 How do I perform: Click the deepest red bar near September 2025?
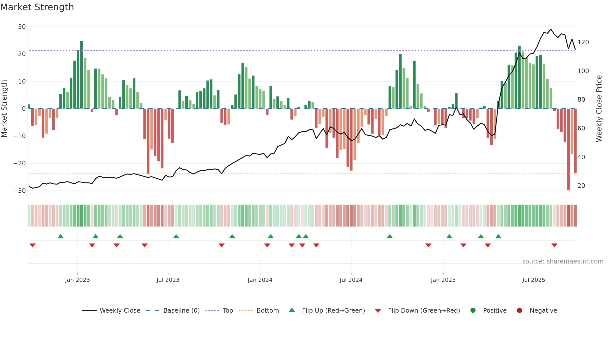568,149
